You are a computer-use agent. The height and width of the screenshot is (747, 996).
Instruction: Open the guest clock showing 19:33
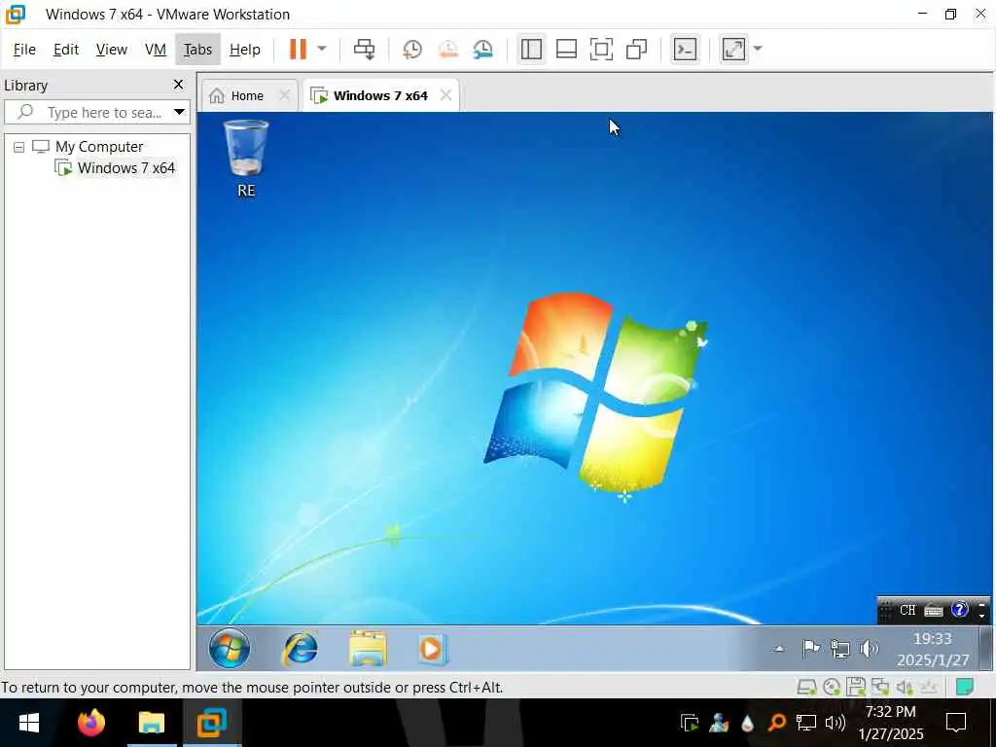[933, 649]
